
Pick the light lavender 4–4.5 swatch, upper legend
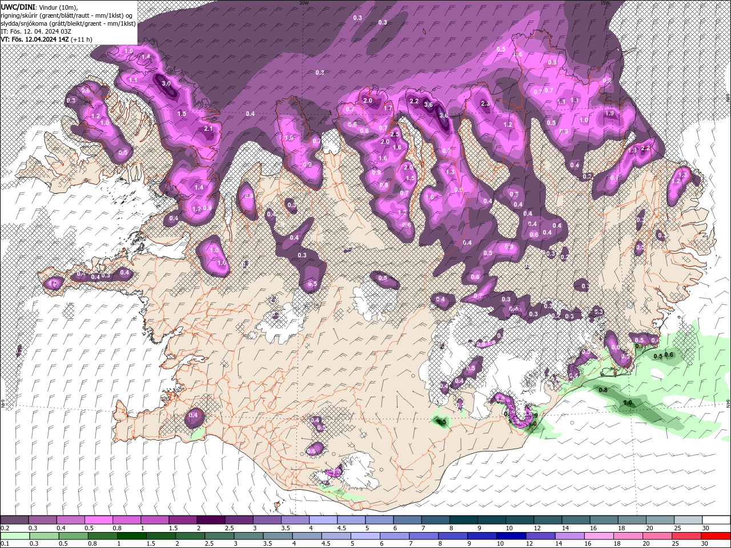(322, 520)
